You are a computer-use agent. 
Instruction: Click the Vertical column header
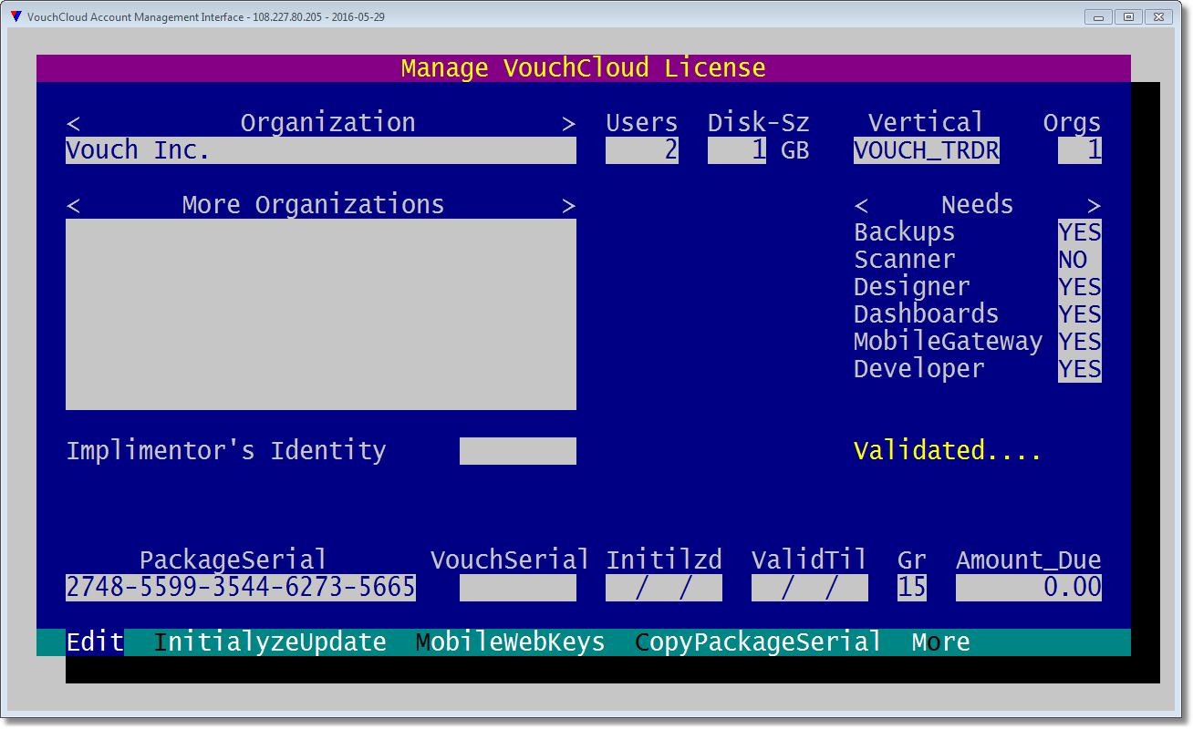coord(926,123)
